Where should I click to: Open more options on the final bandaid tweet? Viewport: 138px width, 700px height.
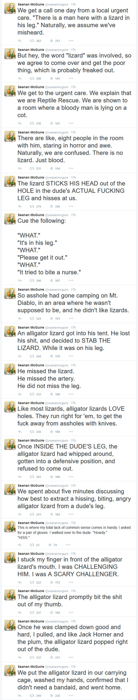71,696
